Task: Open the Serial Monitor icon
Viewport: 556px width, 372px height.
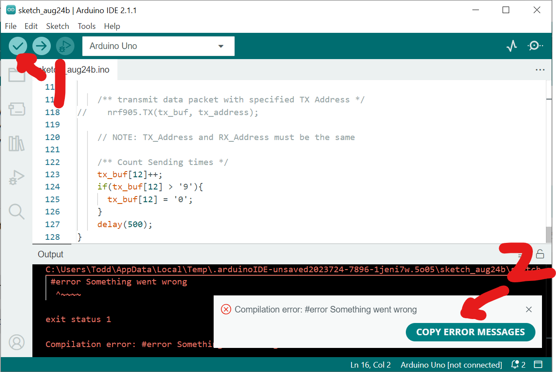Action: 535,46
